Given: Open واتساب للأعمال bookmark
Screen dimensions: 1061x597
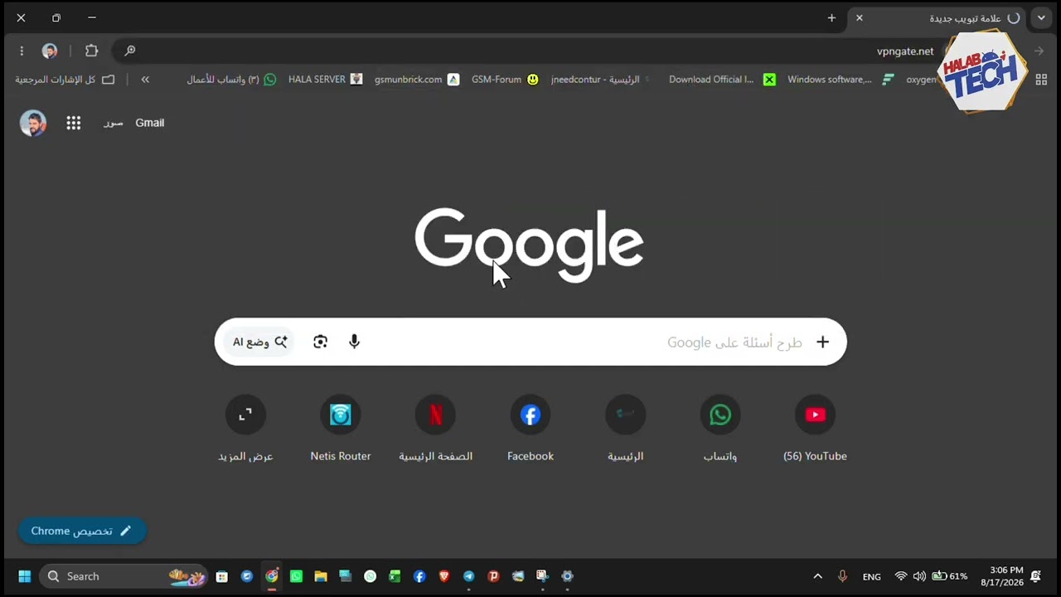Looking at the screenshot, I should [231, 80].
